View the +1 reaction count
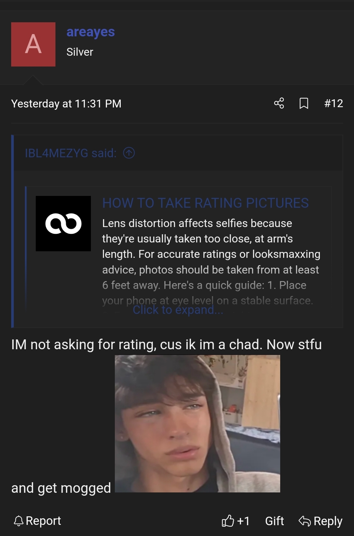Viewport: 354px width, 536px height. pyautogui.click(x=243, y=521)
